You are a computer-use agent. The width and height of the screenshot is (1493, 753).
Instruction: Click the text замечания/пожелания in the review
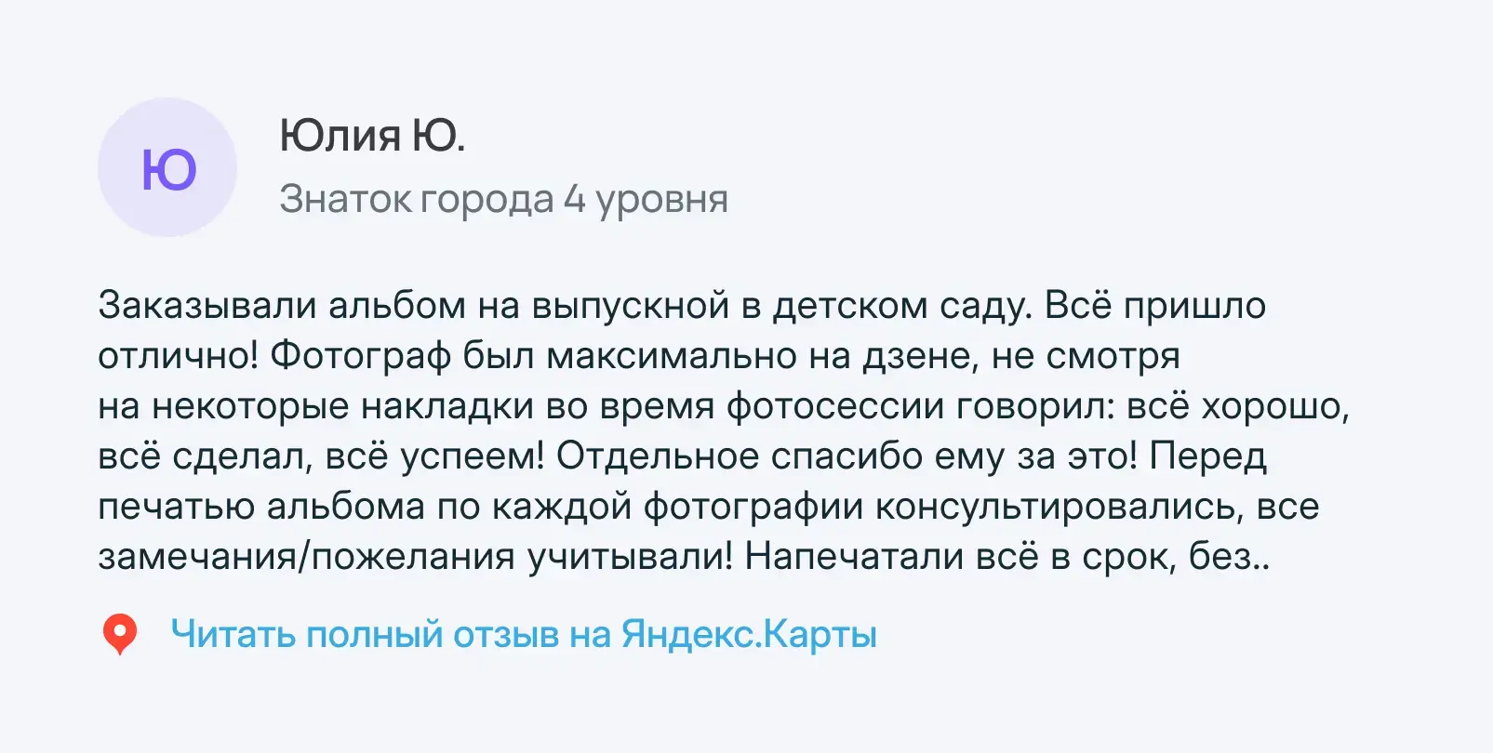(306, 557)
